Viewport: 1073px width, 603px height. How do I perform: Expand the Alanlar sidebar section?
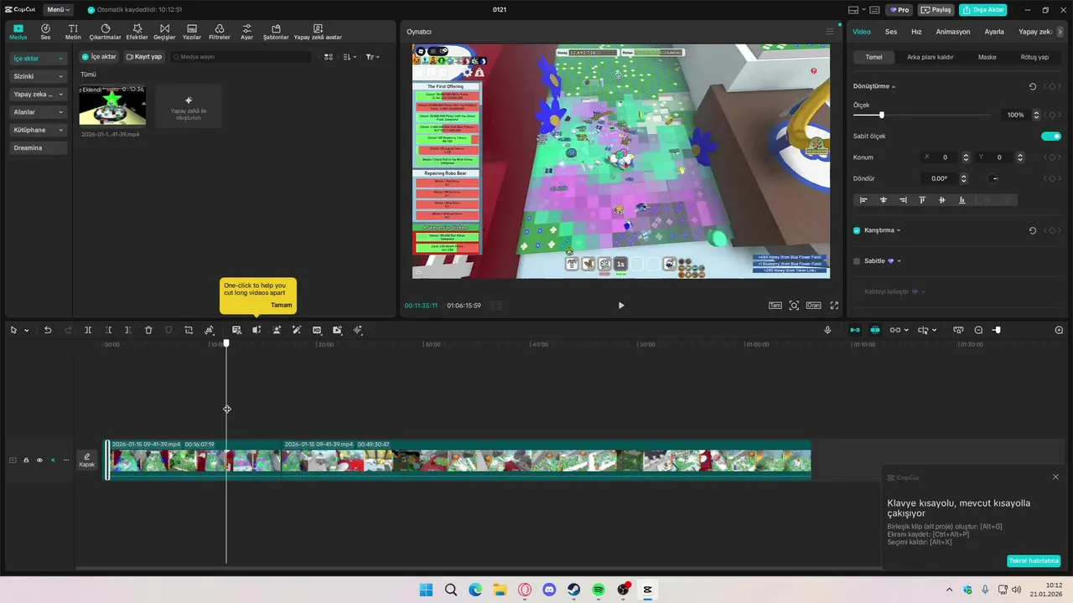tap(39, 112)
